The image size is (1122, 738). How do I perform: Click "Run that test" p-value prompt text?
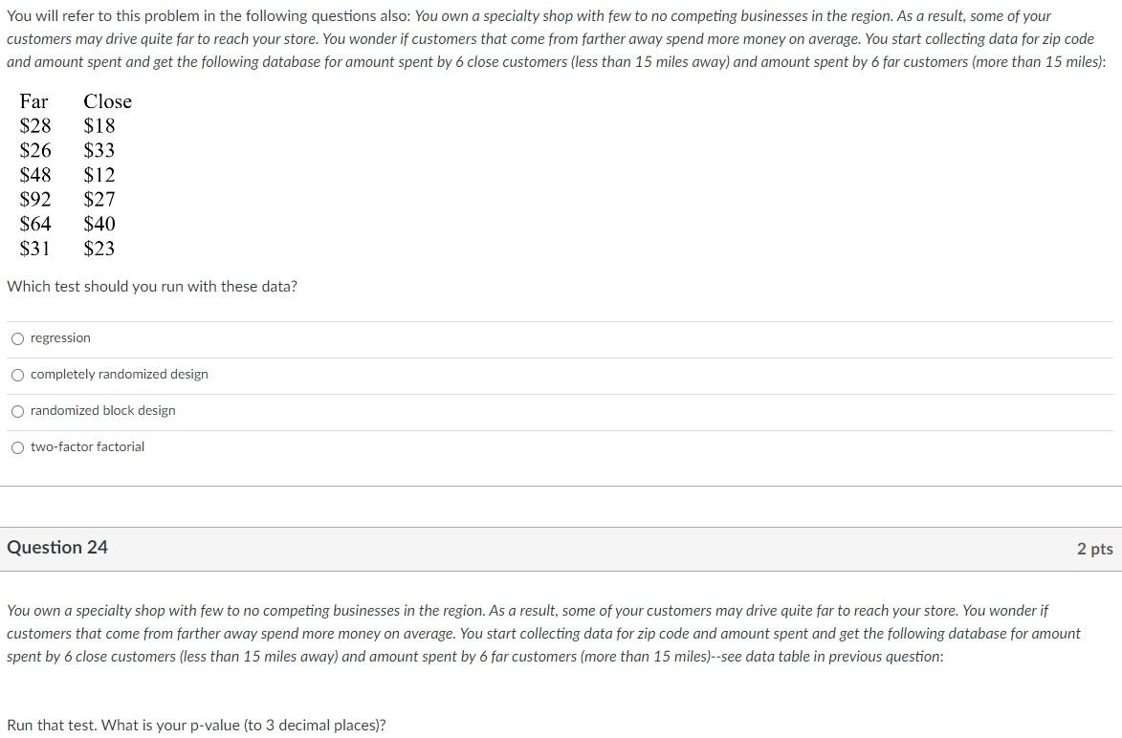pyautogui.click(x=196, y=725)
